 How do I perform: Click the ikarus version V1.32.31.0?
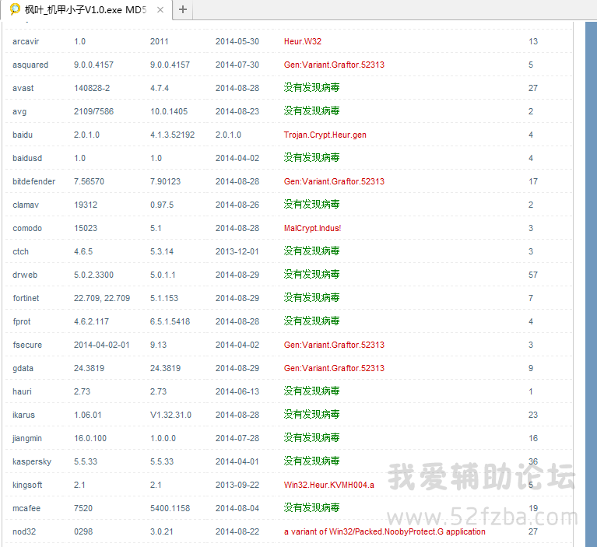tap(170, 415)
